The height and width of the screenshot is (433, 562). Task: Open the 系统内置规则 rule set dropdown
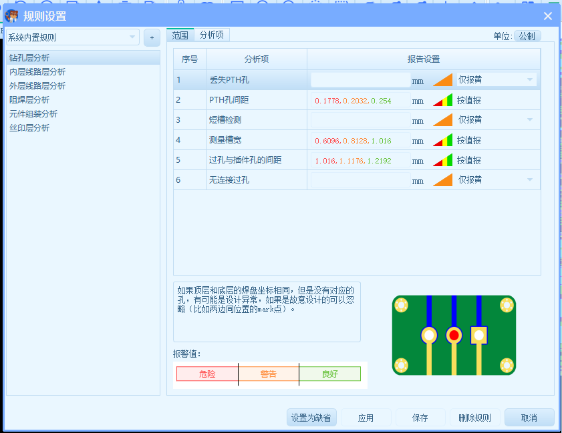pyautogui.click(x=73, y=37)
